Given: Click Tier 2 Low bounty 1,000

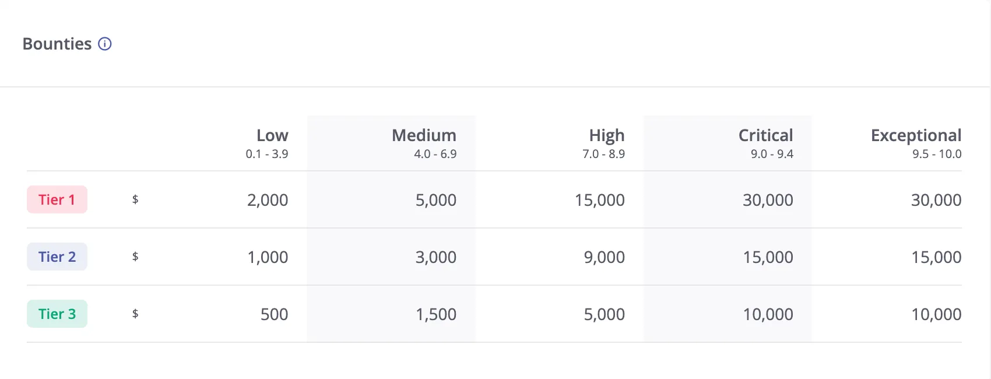Looking at the screenshot, I should [268, 257].
